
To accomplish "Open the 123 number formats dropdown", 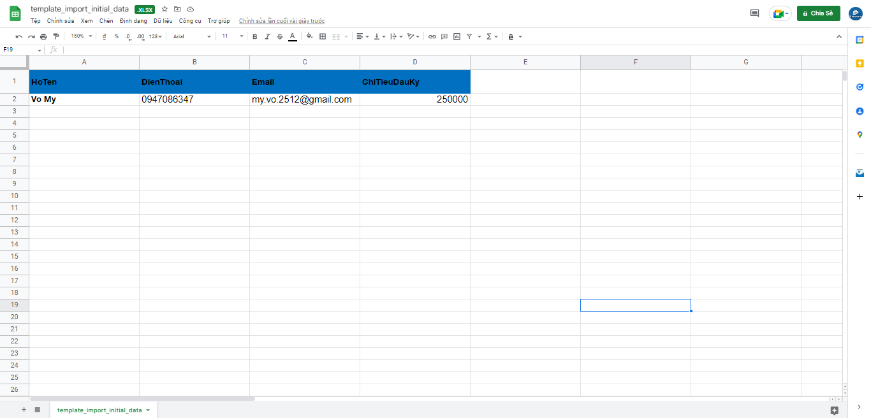I will (156, 36).
